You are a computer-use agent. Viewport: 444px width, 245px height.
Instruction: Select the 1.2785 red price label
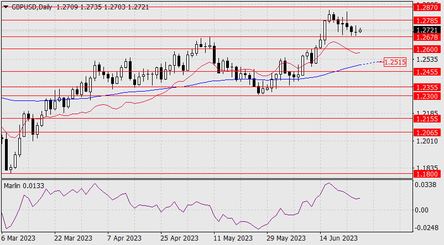(426, 19)
